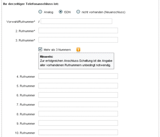Image resolution: width=160 pixels, height=137 pixels.
Task: Focus the 6. Rufnummer input field
Action: (x=78, y=95)
